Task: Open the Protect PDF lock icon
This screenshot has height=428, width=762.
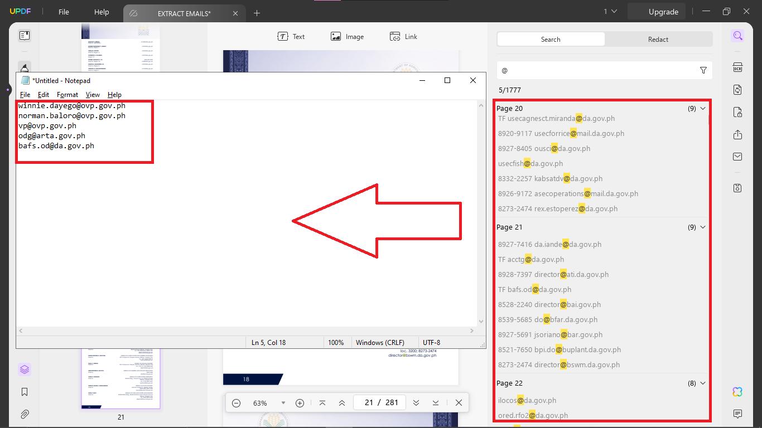Action: pyautogui.click(x=737, y=111)
